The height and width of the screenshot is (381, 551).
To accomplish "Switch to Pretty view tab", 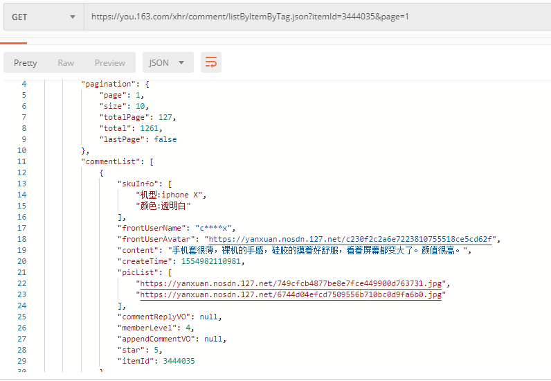I will pos(26,62).
